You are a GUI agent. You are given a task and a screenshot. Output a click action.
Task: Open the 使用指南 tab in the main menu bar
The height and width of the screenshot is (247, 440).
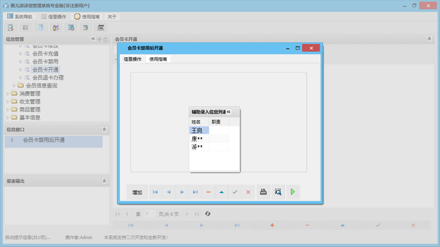pyautogui.click(x=87, y=16)
